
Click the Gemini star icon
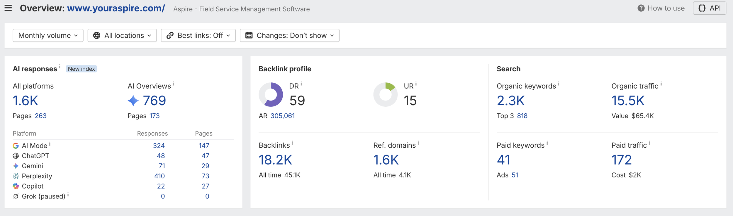coord(16,166)
